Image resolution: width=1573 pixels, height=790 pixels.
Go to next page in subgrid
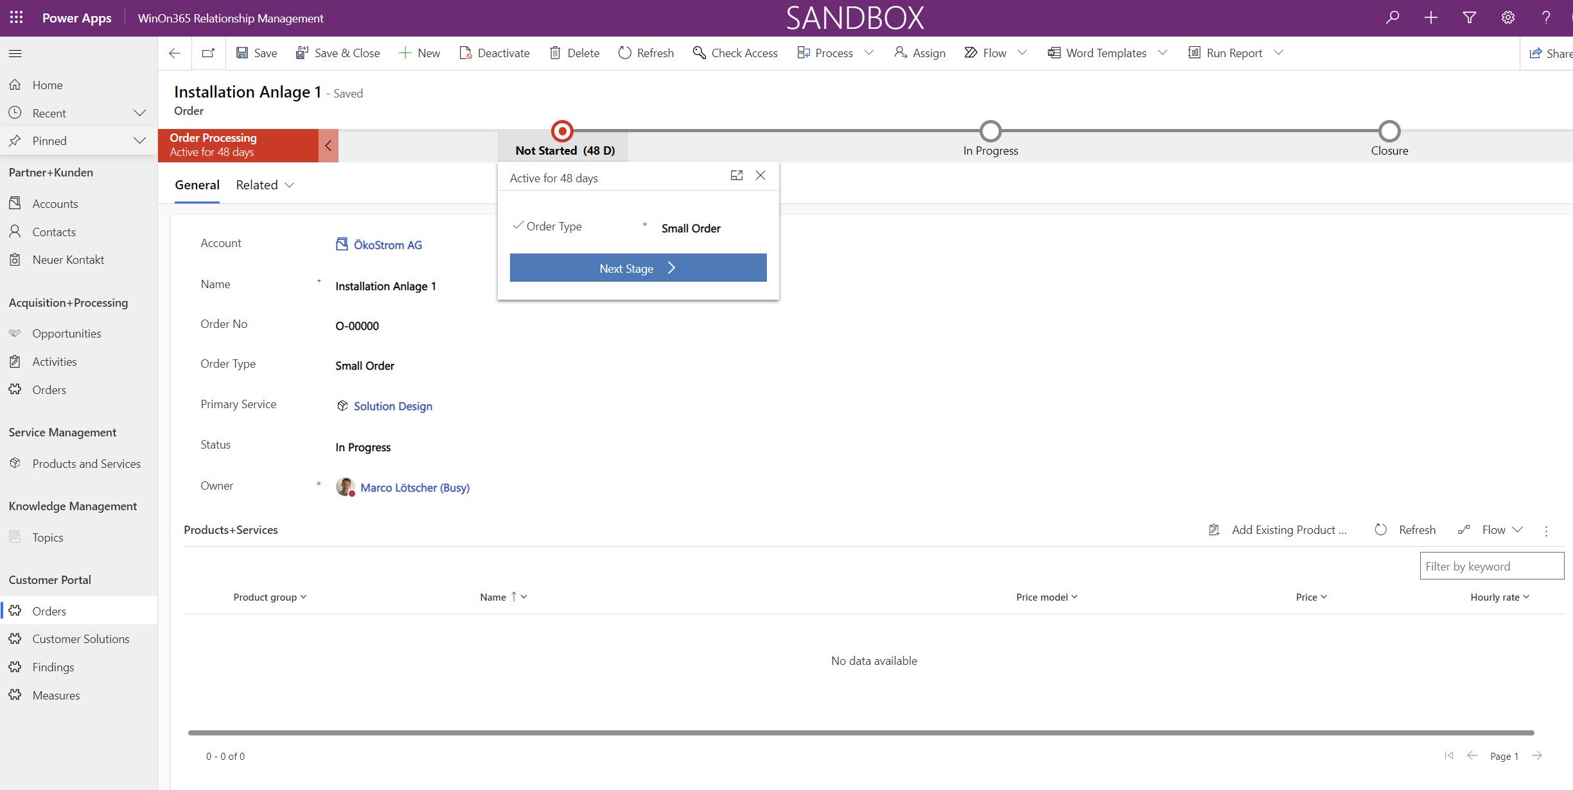pos(1537,755)
